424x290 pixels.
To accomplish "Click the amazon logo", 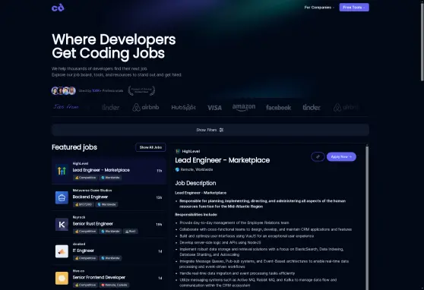I will point(244,107).
